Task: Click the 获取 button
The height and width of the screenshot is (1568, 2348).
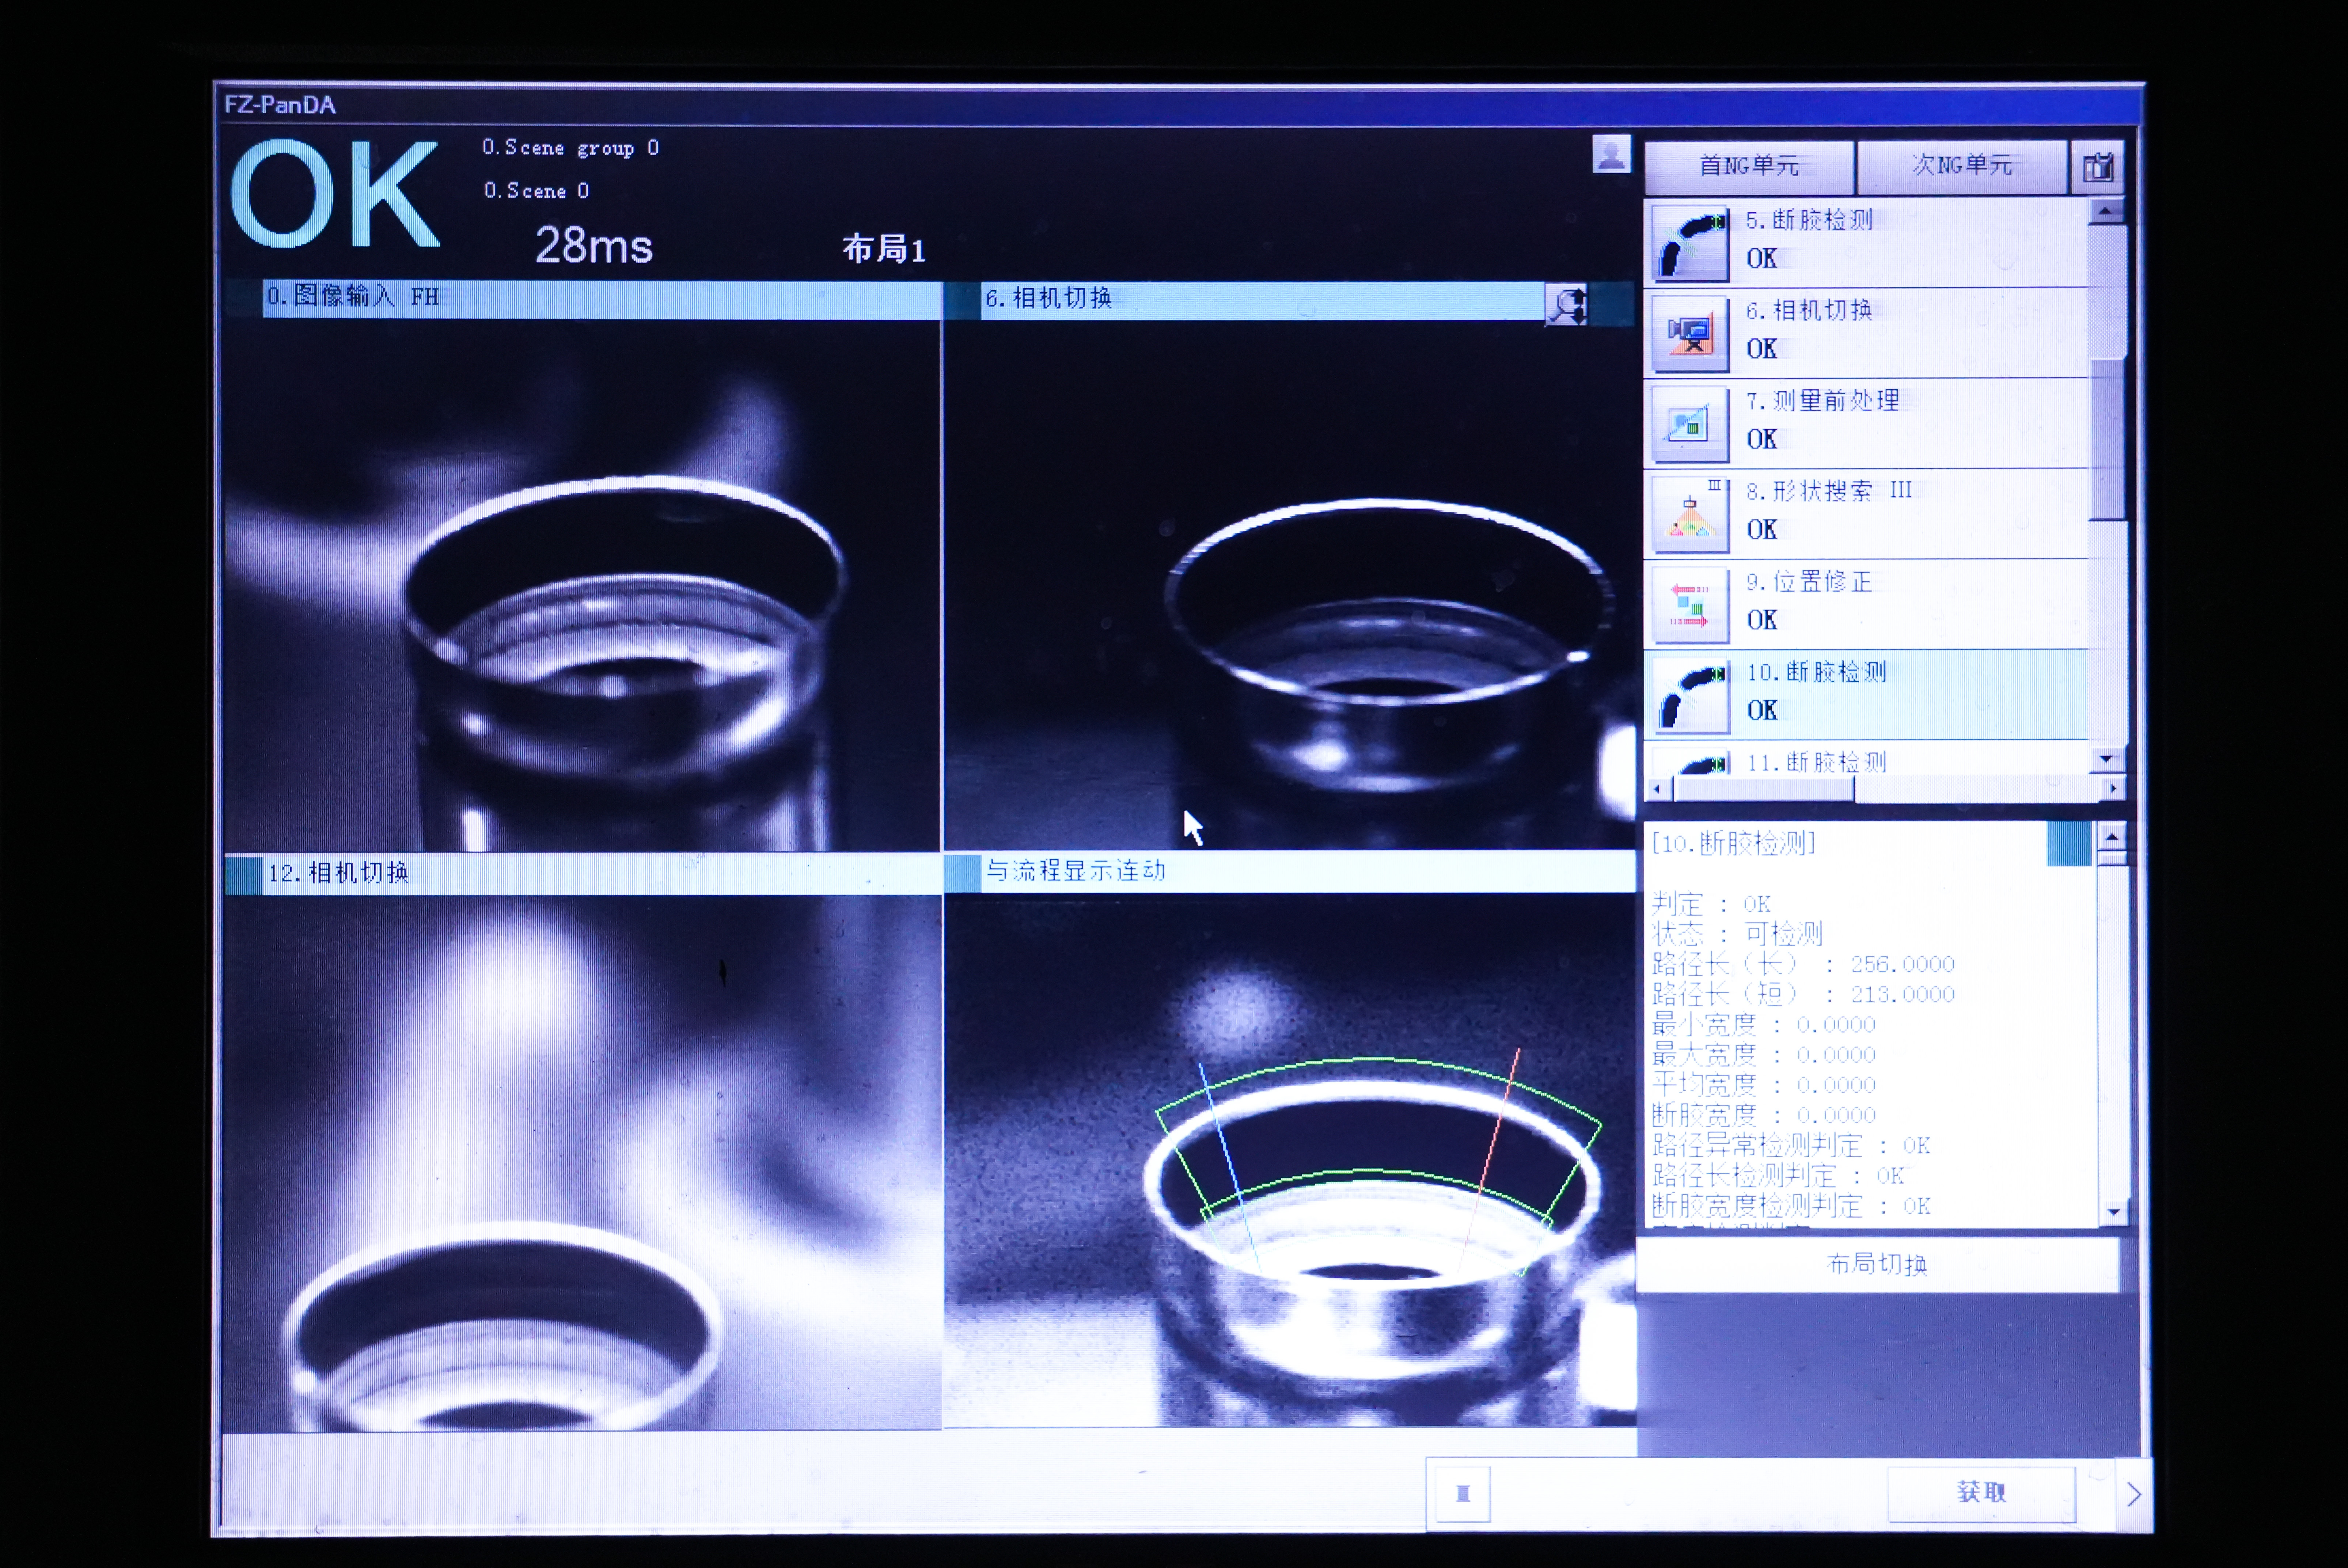Action: (x=1981, y=1493)
